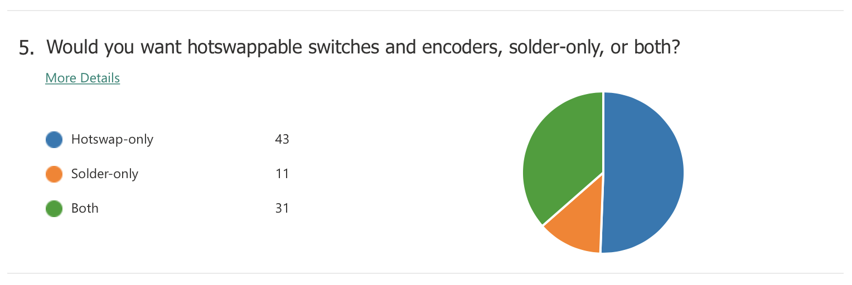Click the orange Solder-only legend dot

click(54, 174)
